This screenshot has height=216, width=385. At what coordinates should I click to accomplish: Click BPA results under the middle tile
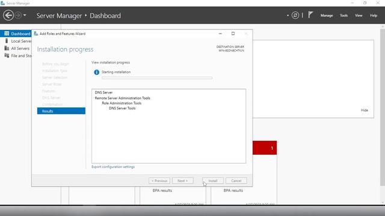(162, 190)
